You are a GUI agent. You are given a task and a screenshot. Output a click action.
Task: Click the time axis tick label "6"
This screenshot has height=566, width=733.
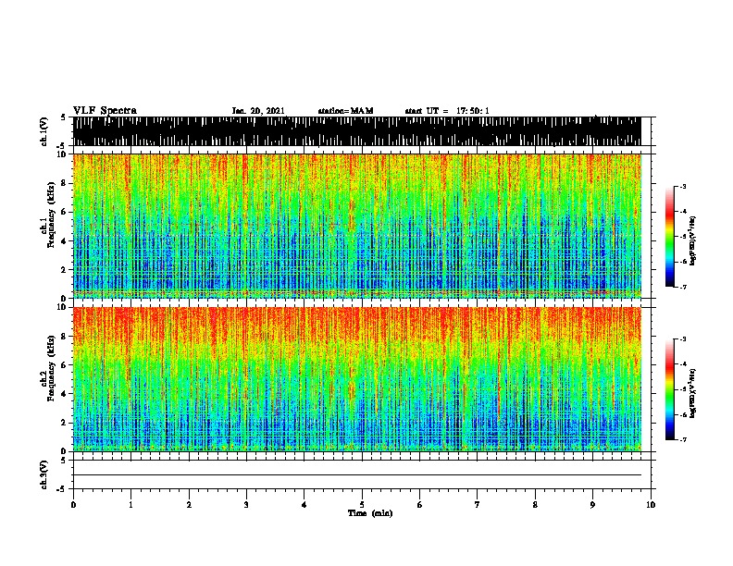(x=420, y=505)
